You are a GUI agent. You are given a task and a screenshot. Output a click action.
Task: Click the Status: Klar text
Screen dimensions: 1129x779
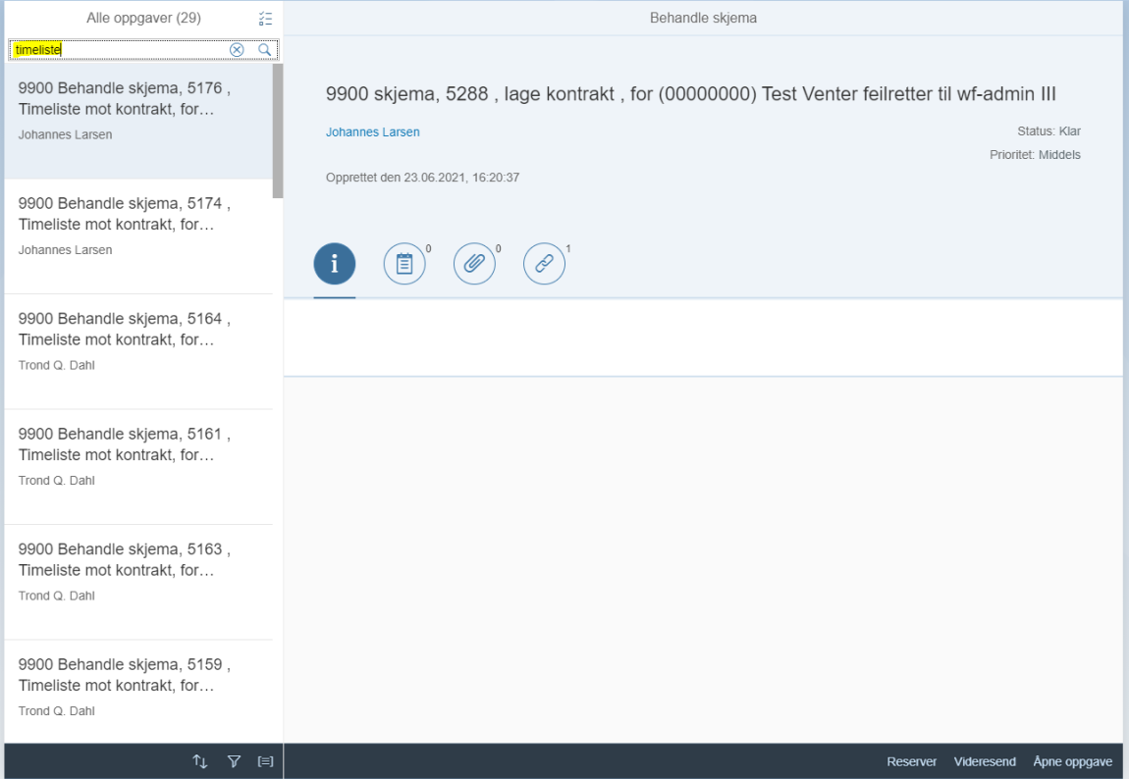tap(1048, 130)
